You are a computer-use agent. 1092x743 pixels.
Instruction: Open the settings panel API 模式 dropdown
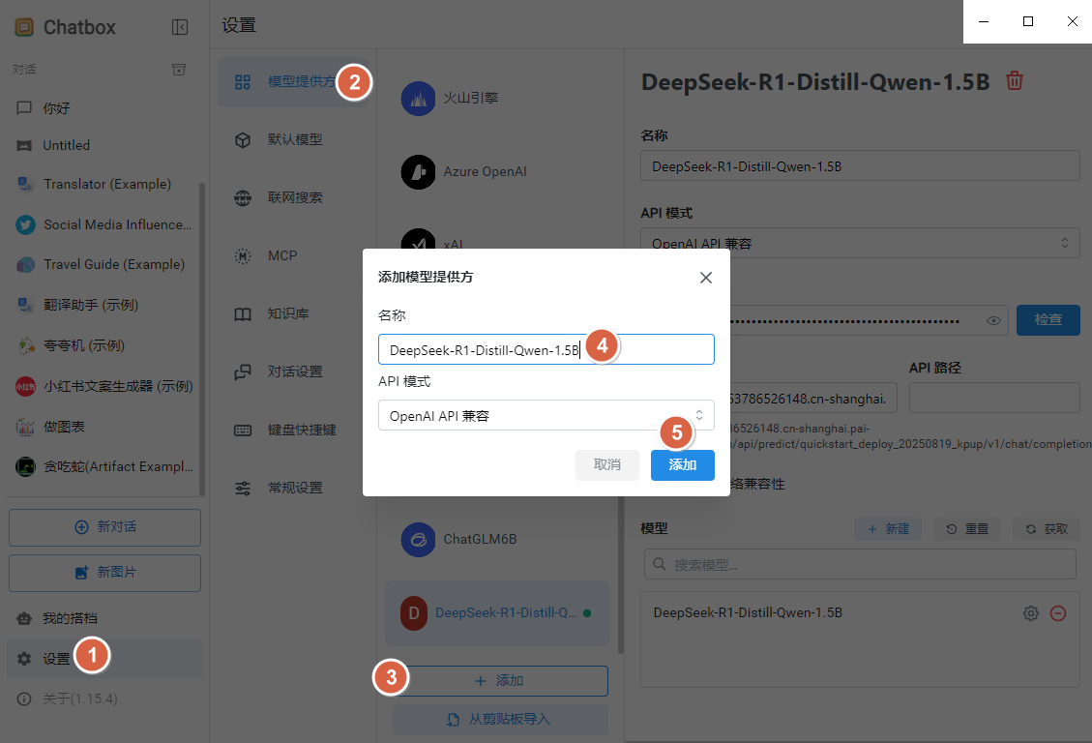point(860,243)
